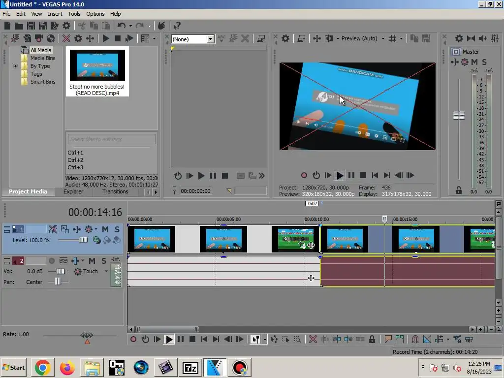Switch to the Explorer tab

coord(73,191)
